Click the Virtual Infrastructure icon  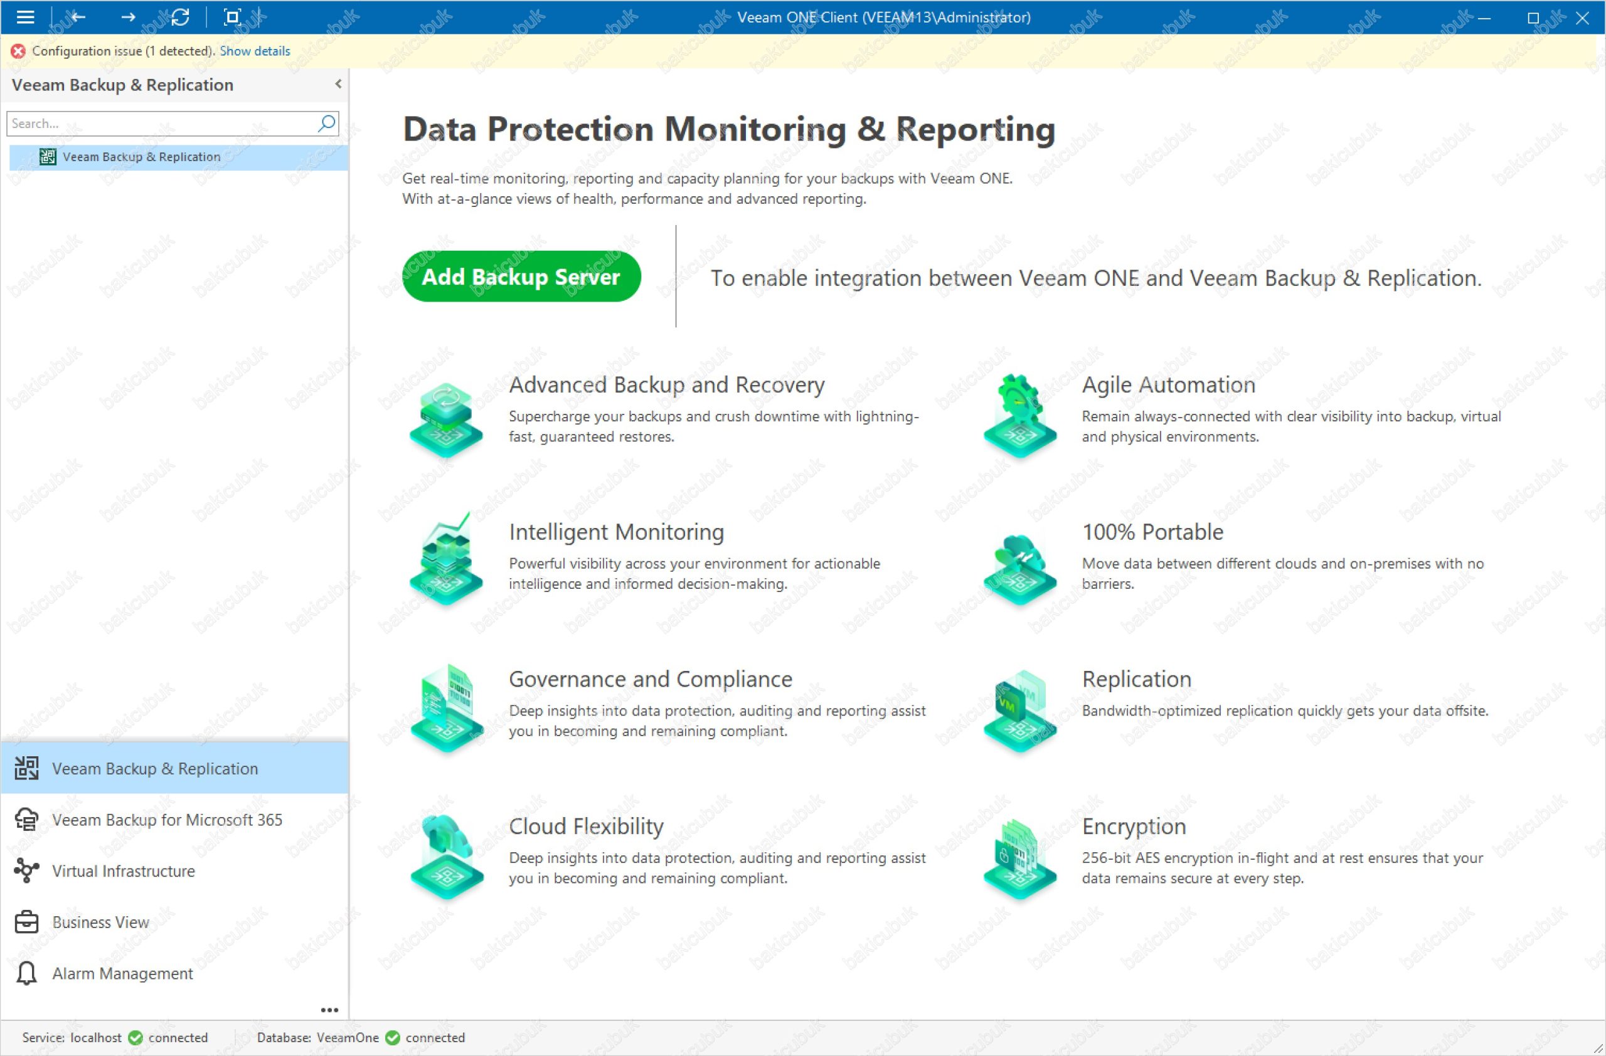[x=26, y=870]
